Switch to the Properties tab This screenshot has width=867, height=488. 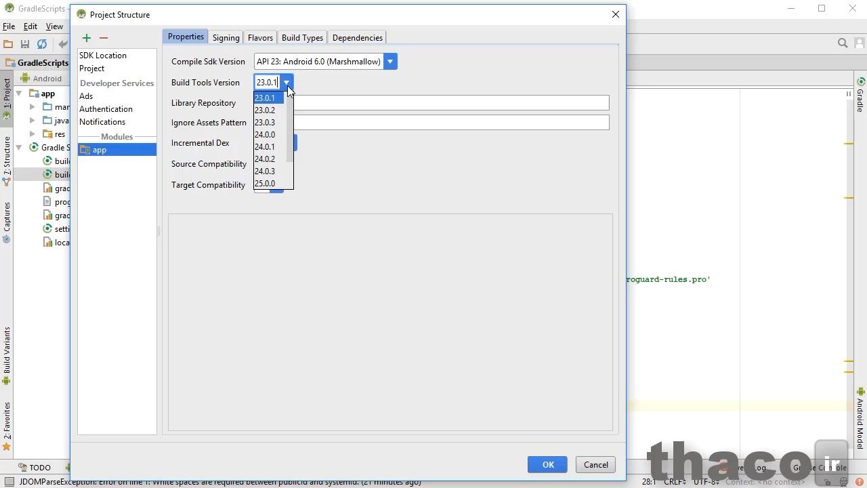(186, 37)
